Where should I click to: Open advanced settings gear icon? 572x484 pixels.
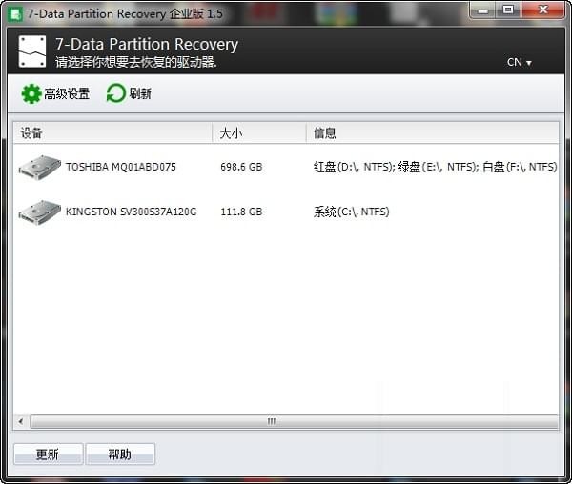(x=31, y=93)
